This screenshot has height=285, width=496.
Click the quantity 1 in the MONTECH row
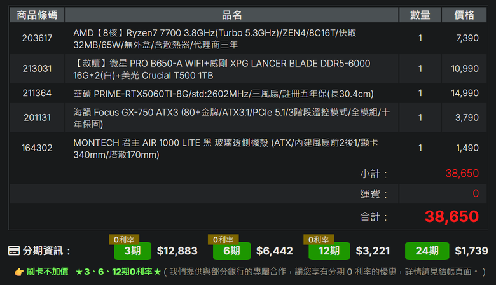tap(420, 148)
